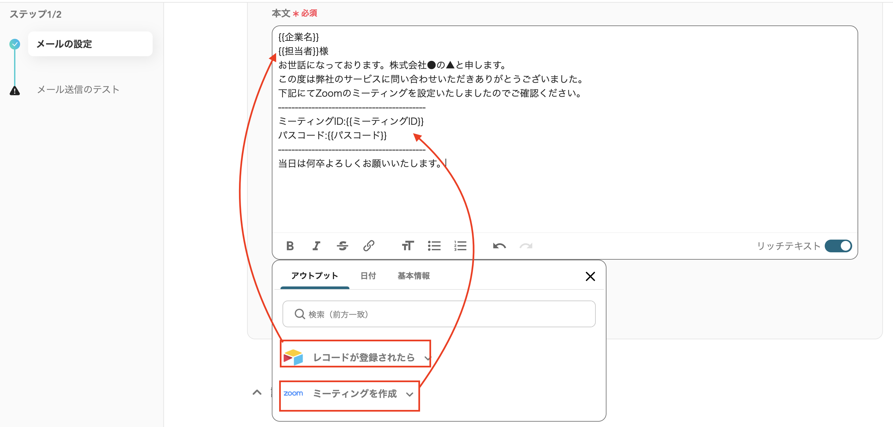Insert a hyperlink in the email body
This screenshot has height=427, width=893.
point(369,246)
